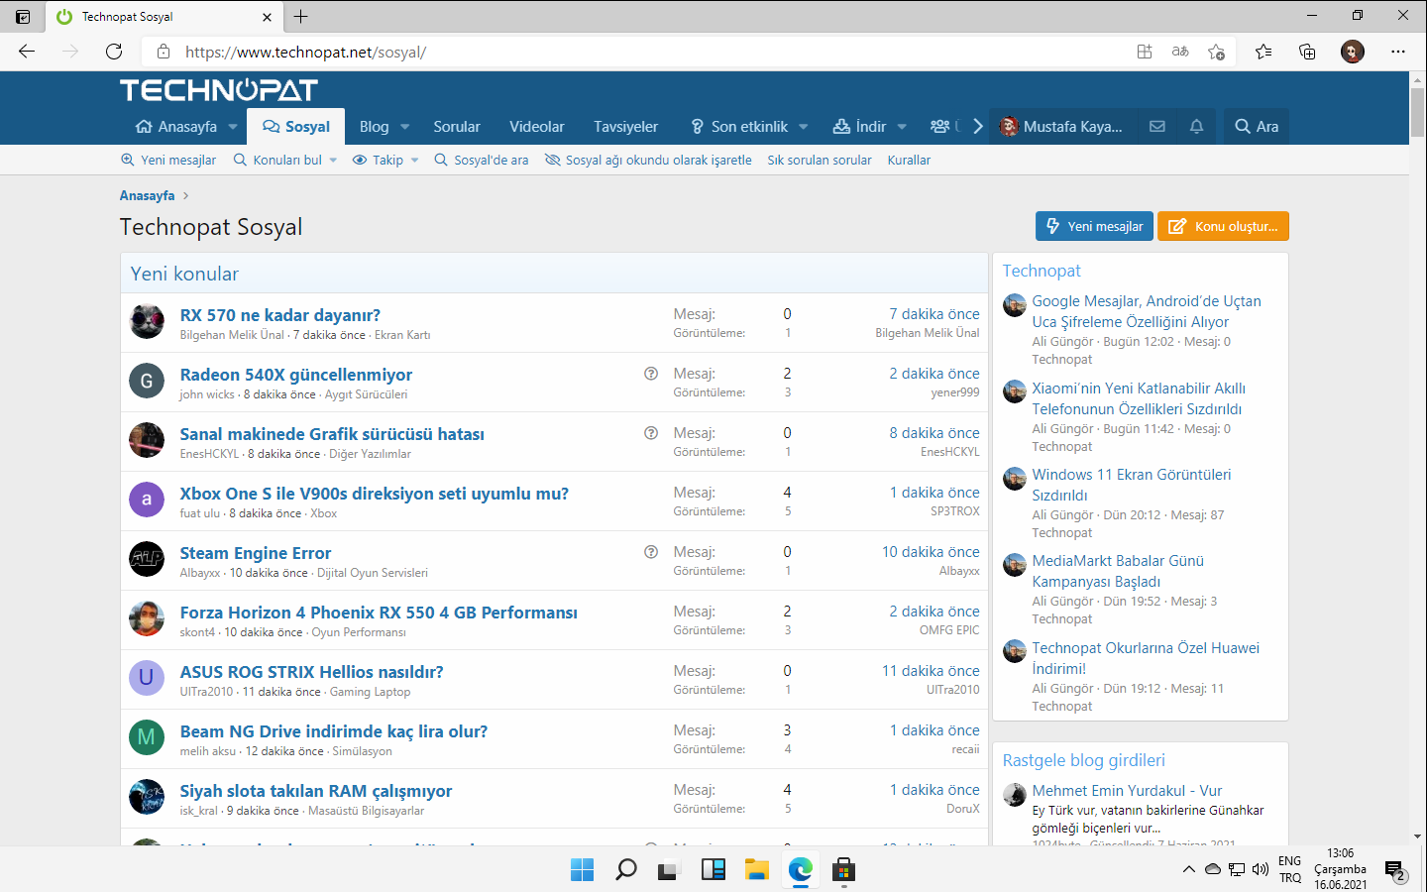Click the question icon on Radeon 540X thread
The height and width of the screenshot is (892, 1427).
(x=651, y=374)
